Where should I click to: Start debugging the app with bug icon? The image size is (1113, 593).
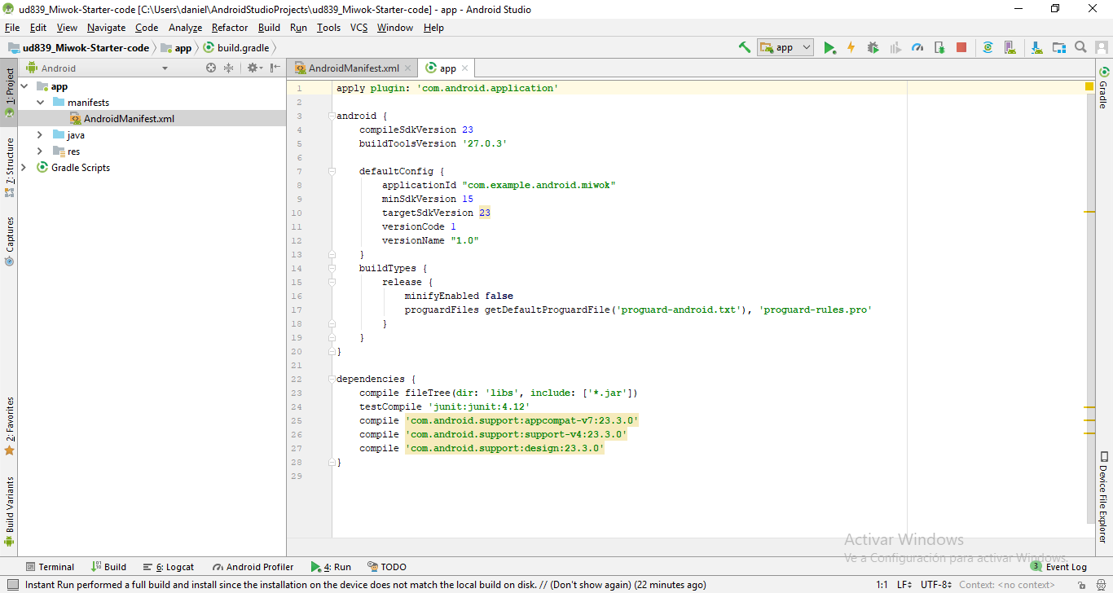(873, 47)
